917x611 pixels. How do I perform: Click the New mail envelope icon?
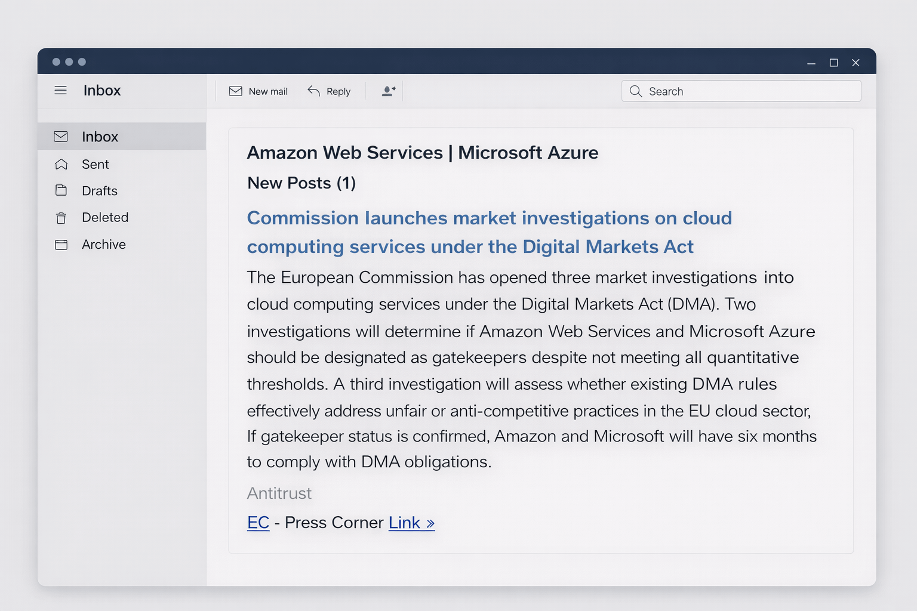(x=236, y=91)
